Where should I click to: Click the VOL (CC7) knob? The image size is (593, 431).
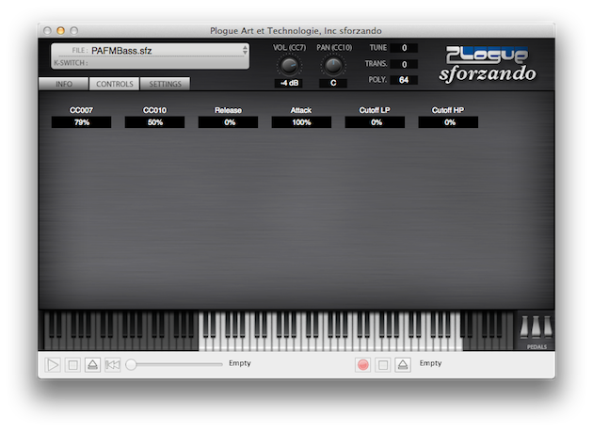[289, 66]
